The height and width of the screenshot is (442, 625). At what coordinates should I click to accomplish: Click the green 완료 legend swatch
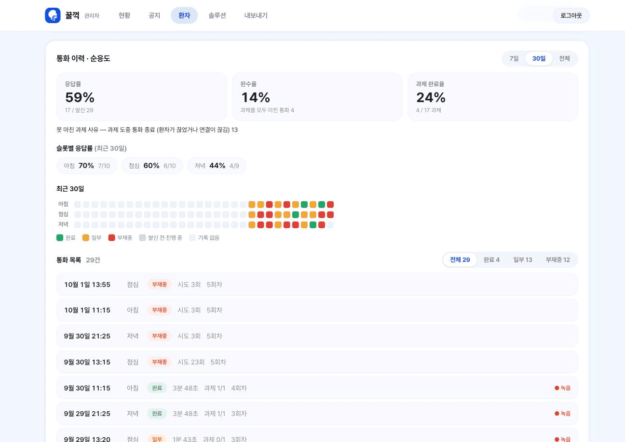60,238
